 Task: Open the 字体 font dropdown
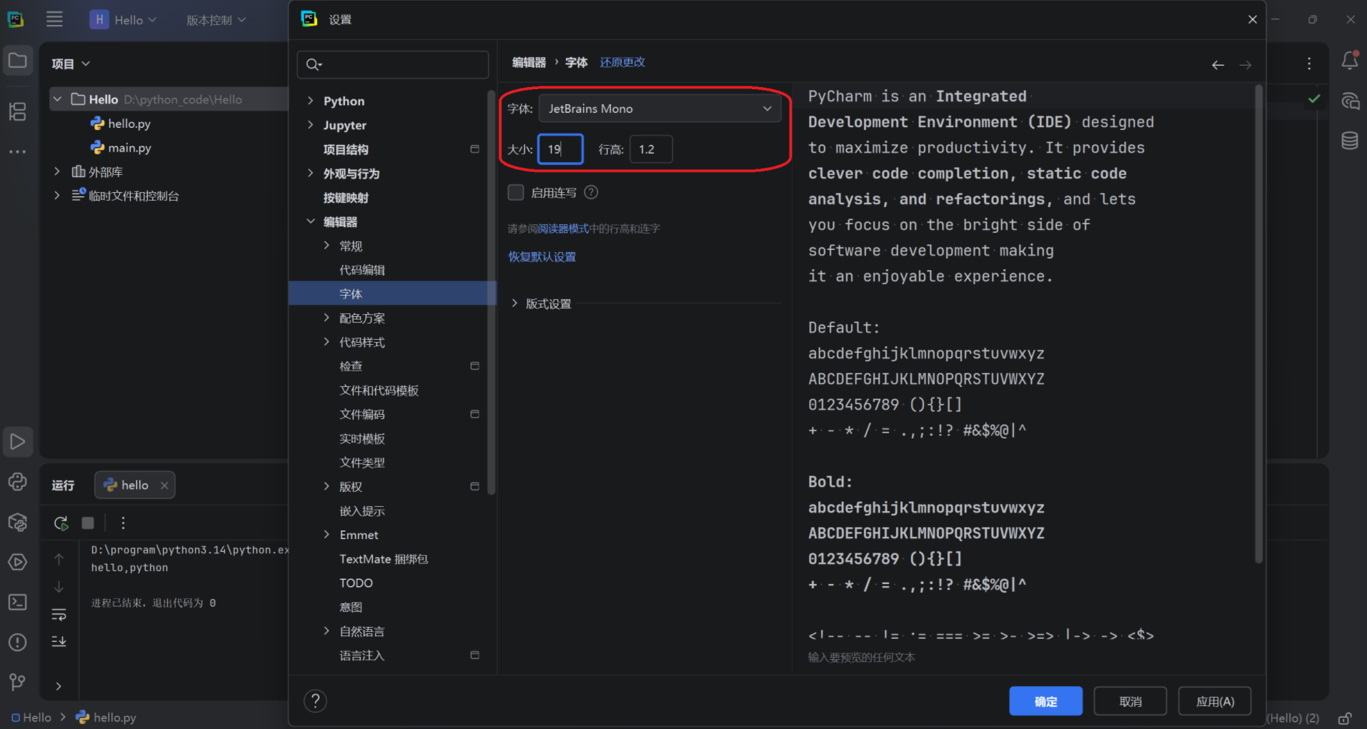(x=660, y=109)
